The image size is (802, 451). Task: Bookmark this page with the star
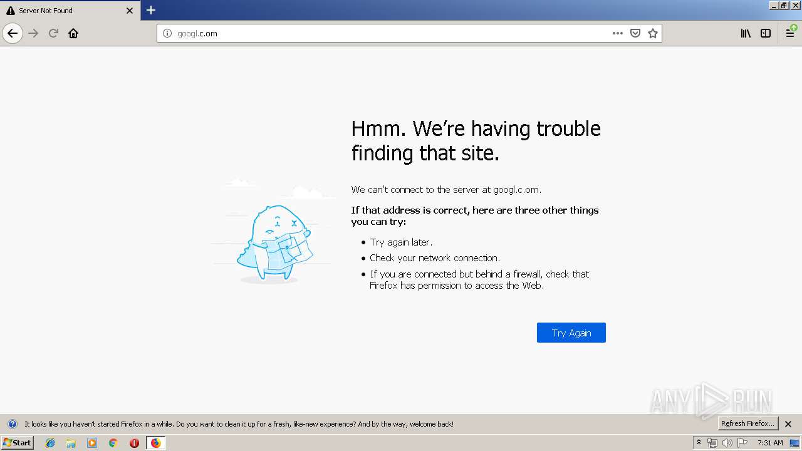[653, 33]
